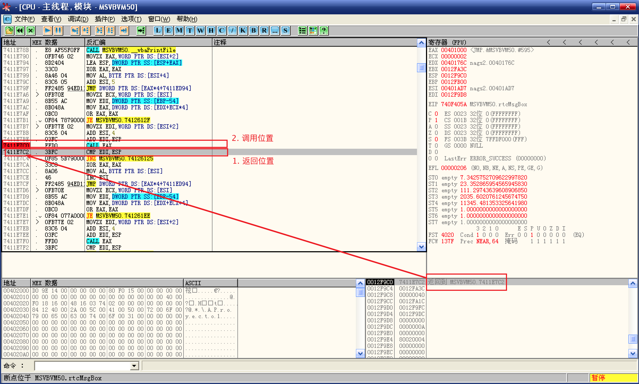
Task: Show the Call stack K window button
Action: (243, 31)
